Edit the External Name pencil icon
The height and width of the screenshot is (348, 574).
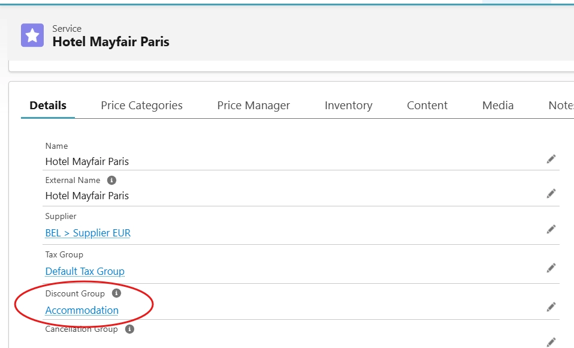click(551, 193)
